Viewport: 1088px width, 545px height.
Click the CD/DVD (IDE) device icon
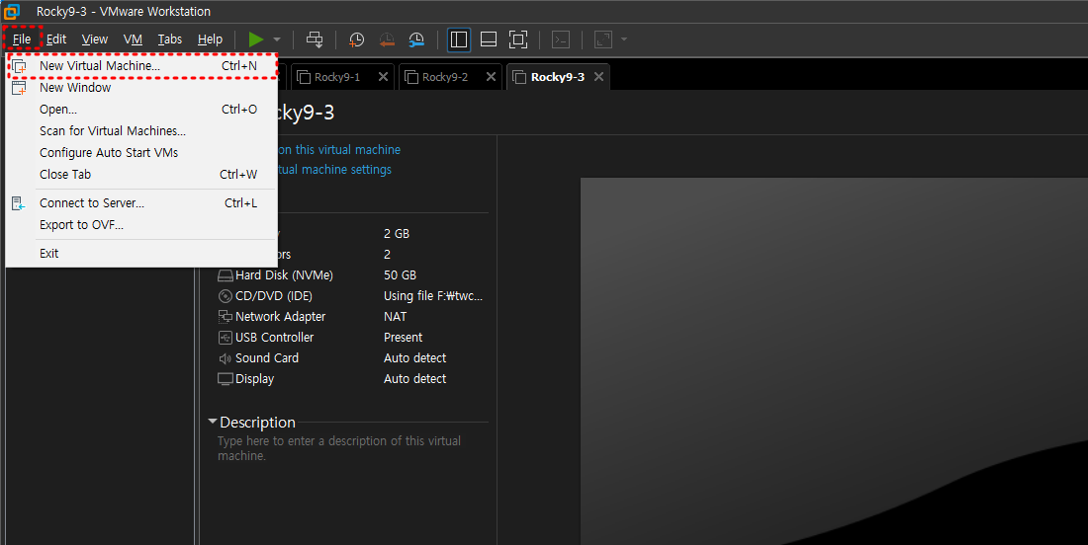225,296
